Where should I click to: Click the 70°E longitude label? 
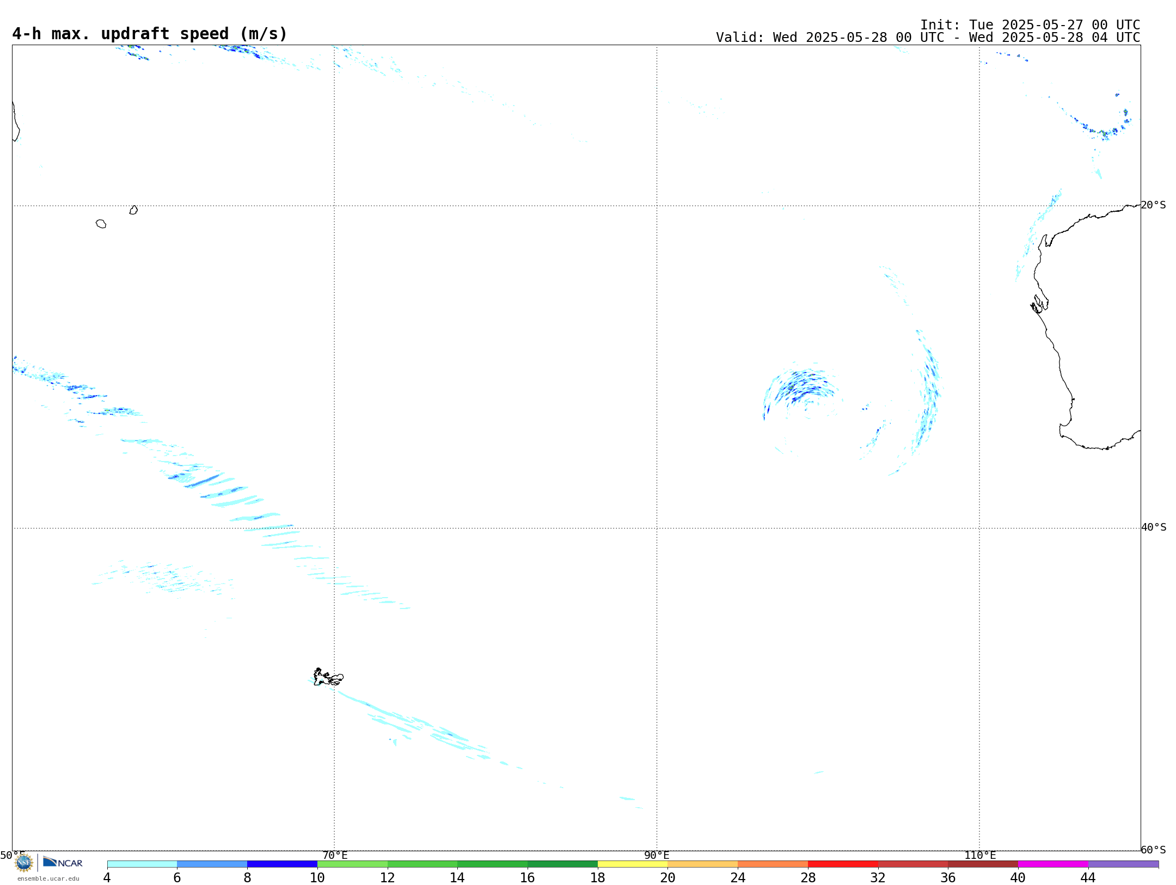coord(335,855)
